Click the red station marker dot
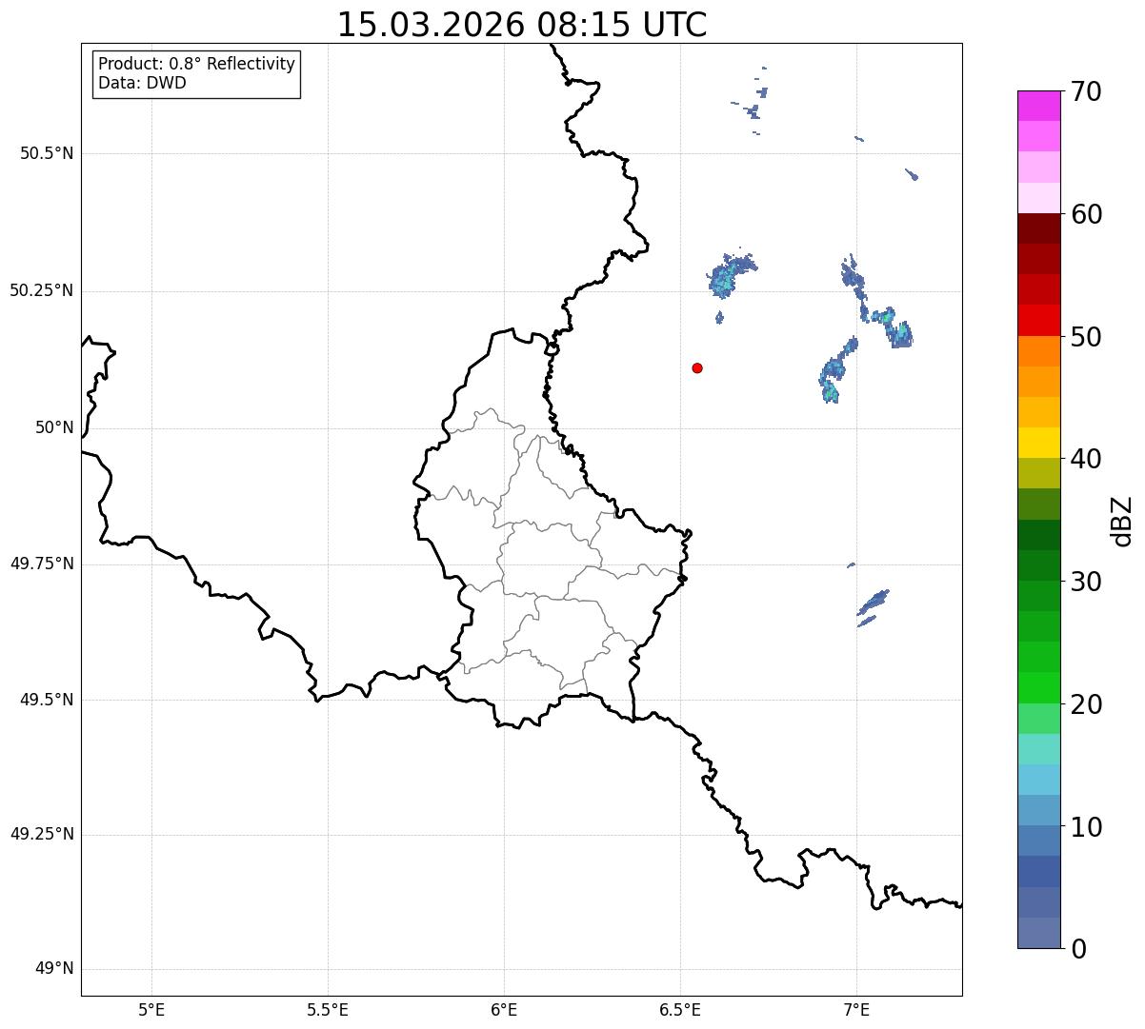Image resolution: width=1145 pixels, height=1029 pixels. [x=697, y=367]
